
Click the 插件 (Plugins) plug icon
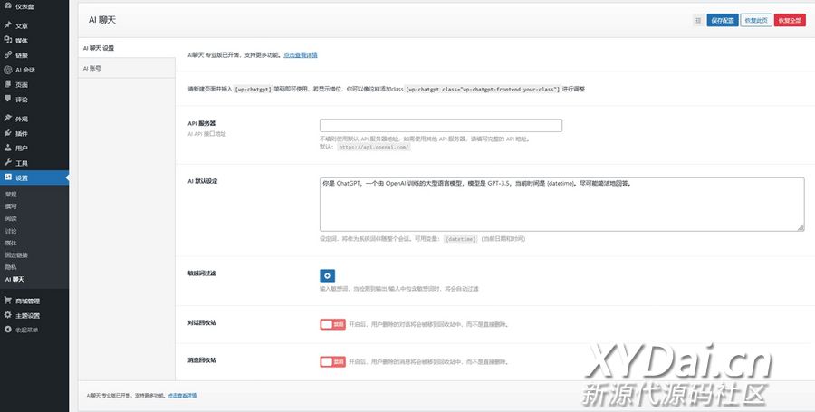pos(8,133)
